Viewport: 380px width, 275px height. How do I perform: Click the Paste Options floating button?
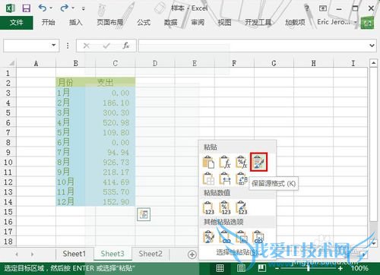[144, 214]
